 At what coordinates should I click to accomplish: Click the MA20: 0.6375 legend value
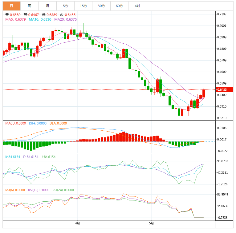click(66, 19)
